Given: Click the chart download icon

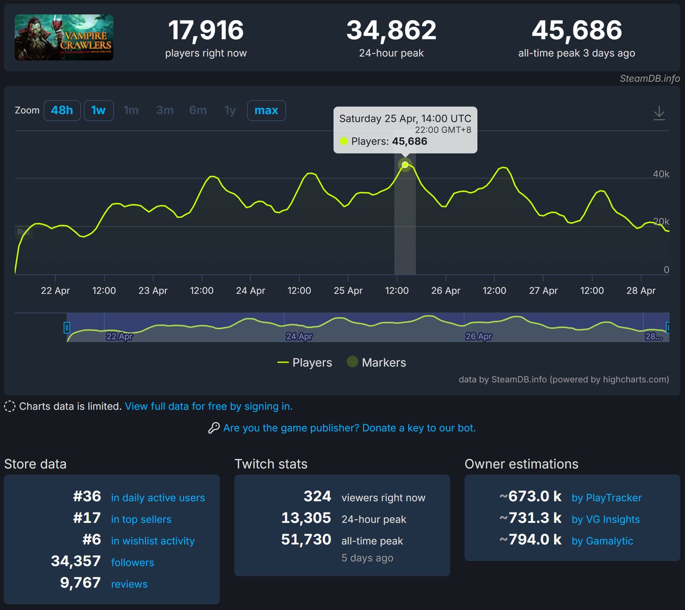Looking at the screenshot, I should 659,113.
